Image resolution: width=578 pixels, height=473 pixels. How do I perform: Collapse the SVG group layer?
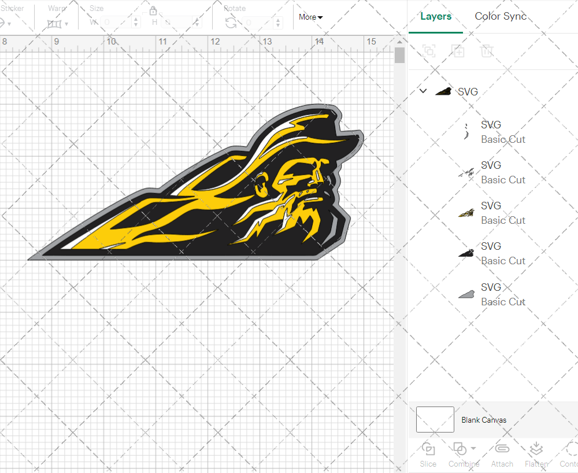coord(423,91)
